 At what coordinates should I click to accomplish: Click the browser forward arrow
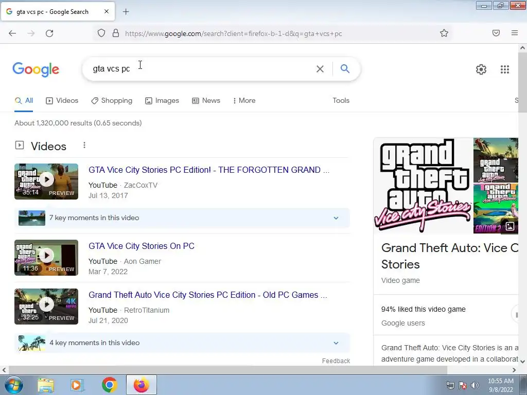click(31, 33)
